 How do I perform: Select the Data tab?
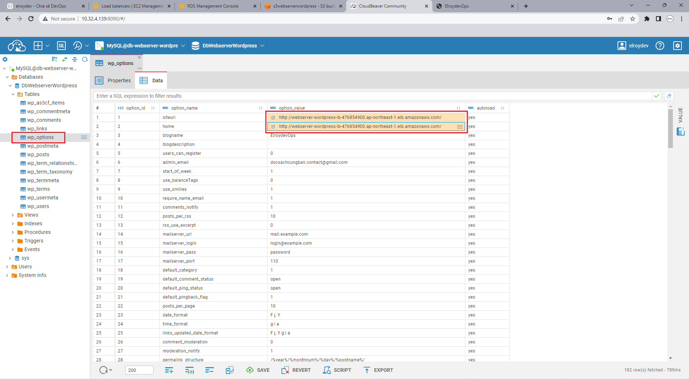151,80
